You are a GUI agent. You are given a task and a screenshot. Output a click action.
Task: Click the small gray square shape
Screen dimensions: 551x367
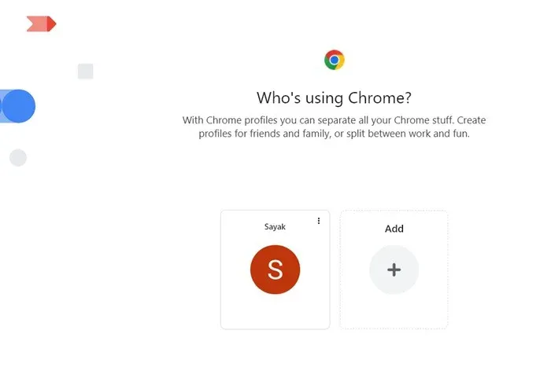tap(86, 72)
